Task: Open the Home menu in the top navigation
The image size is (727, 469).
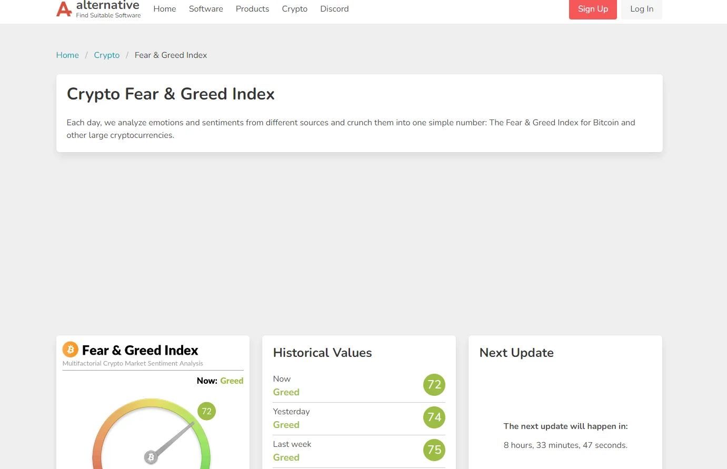Action: point(165,9)
